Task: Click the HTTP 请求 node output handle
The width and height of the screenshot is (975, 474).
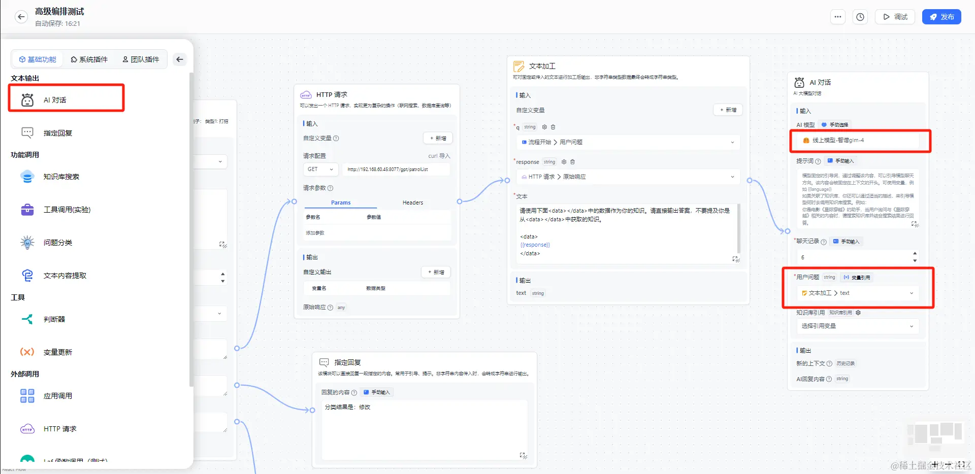Action: click(x=460, y=201)
